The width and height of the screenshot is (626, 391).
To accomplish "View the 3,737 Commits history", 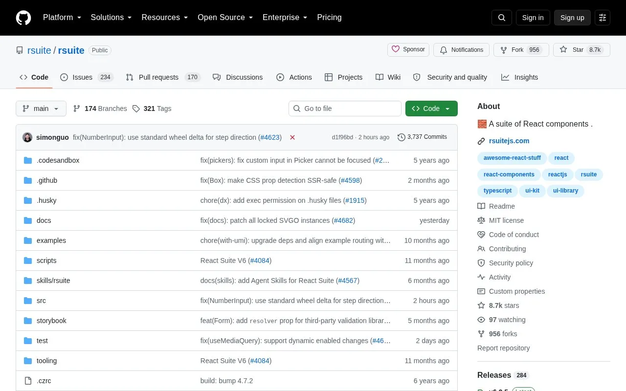I will point(422,137).
